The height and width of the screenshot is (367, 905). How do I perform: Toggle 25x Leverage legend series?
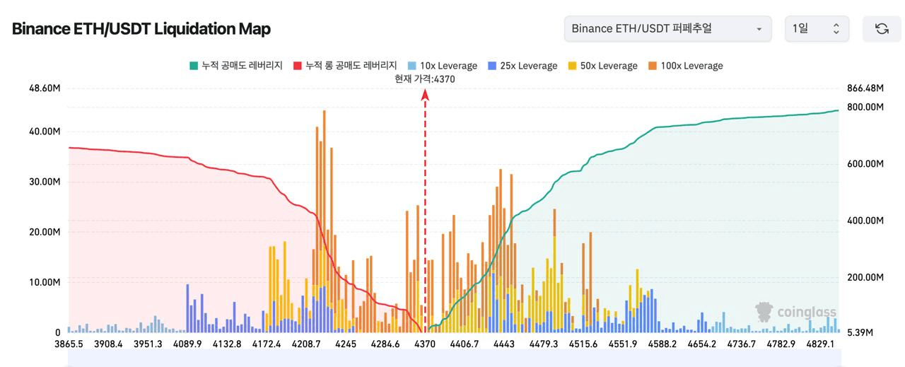click(522, 66)
